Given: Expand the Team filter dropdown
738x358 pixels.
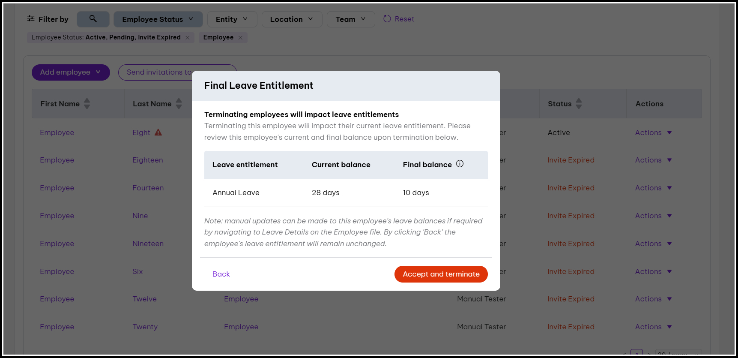Looking at the screenshot, I should (350, 19).
